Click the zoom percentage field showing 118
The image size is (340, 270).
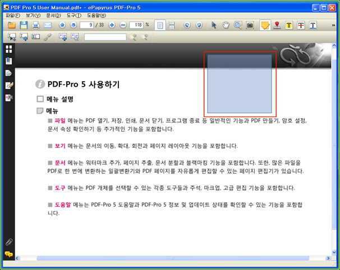136,25
